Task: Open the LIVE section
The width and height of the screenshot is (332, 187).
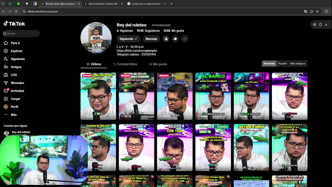Action: click(14, 75)
